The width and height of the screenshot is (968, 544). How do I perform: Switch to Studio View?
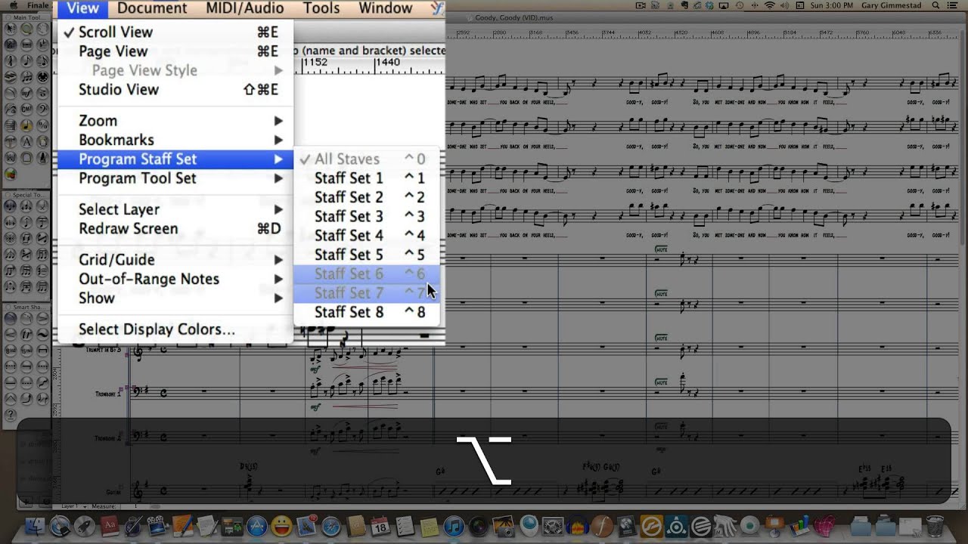point(175,89)
